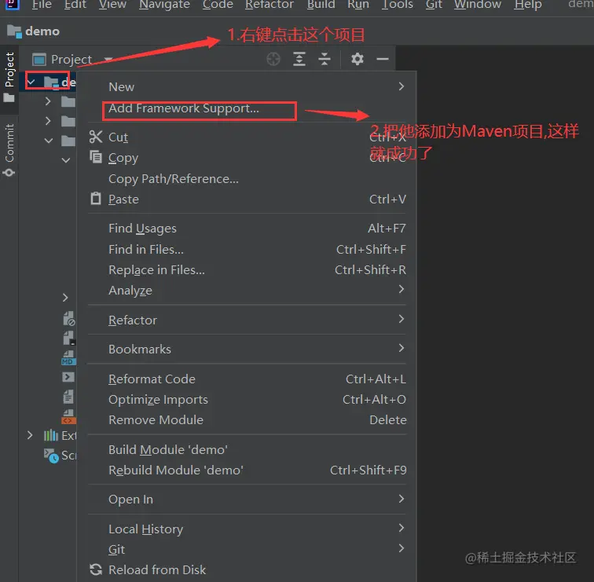Expand the second child folder chevron
594x582 pixels.
tap(48, 121)
